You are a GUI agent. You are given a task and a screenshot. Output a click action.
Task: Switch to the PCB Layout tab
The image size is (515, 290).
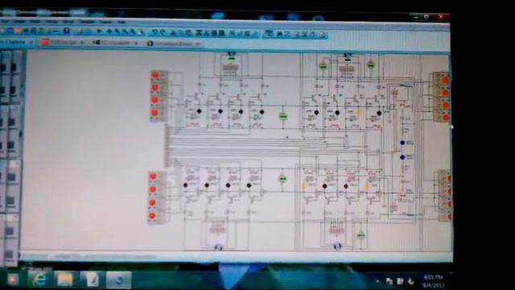[x=63, y=43]
